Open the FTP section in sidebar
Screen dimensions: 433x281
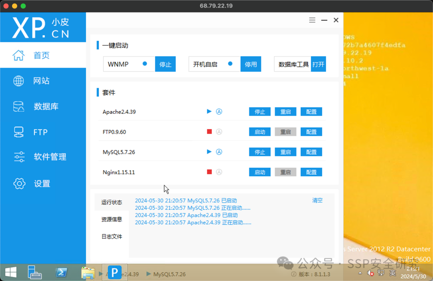pos(43,132)
